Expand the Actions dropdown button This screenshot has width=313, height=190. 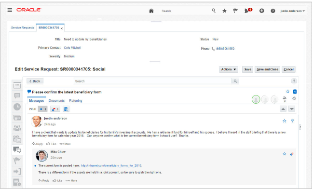[x=229, y=69]
